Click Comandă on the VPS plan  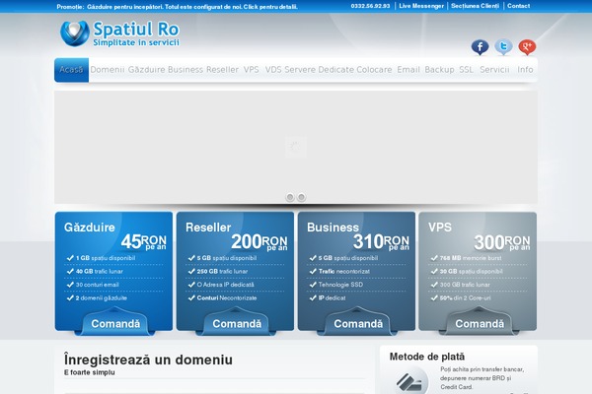pos(480,324)
